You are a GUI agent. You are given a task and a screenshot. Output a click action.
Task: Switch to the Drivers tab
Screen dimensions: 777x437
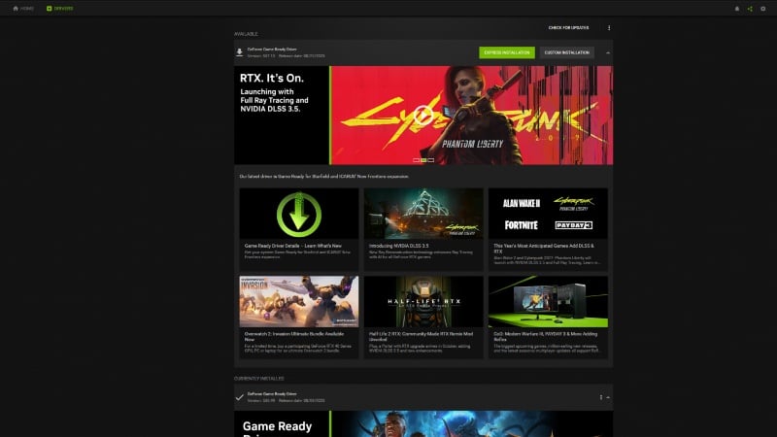(x=58, y=8)
